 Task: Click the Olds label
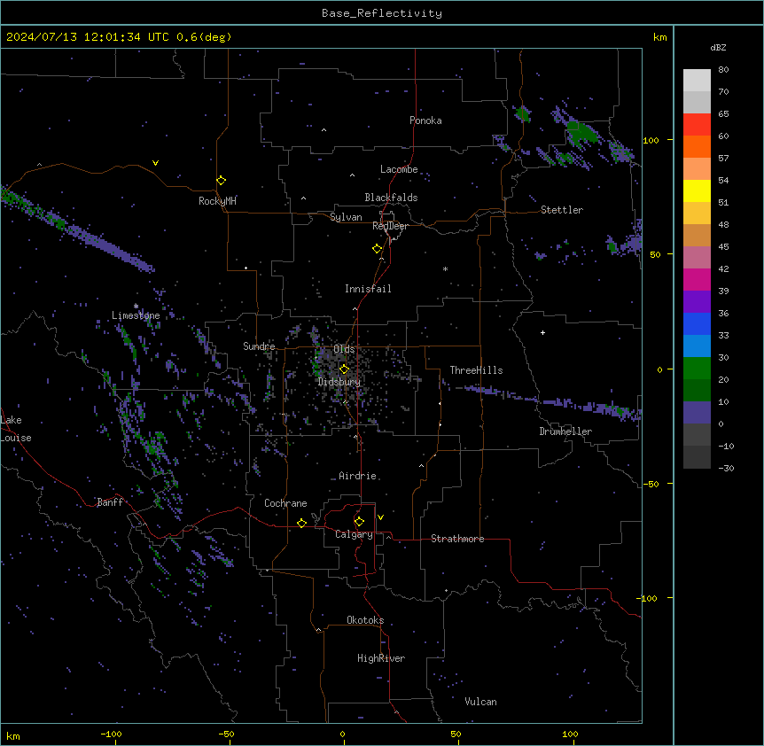(x=345, y=349)
